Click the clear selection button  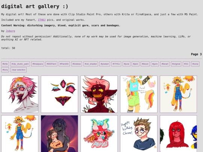18,70
